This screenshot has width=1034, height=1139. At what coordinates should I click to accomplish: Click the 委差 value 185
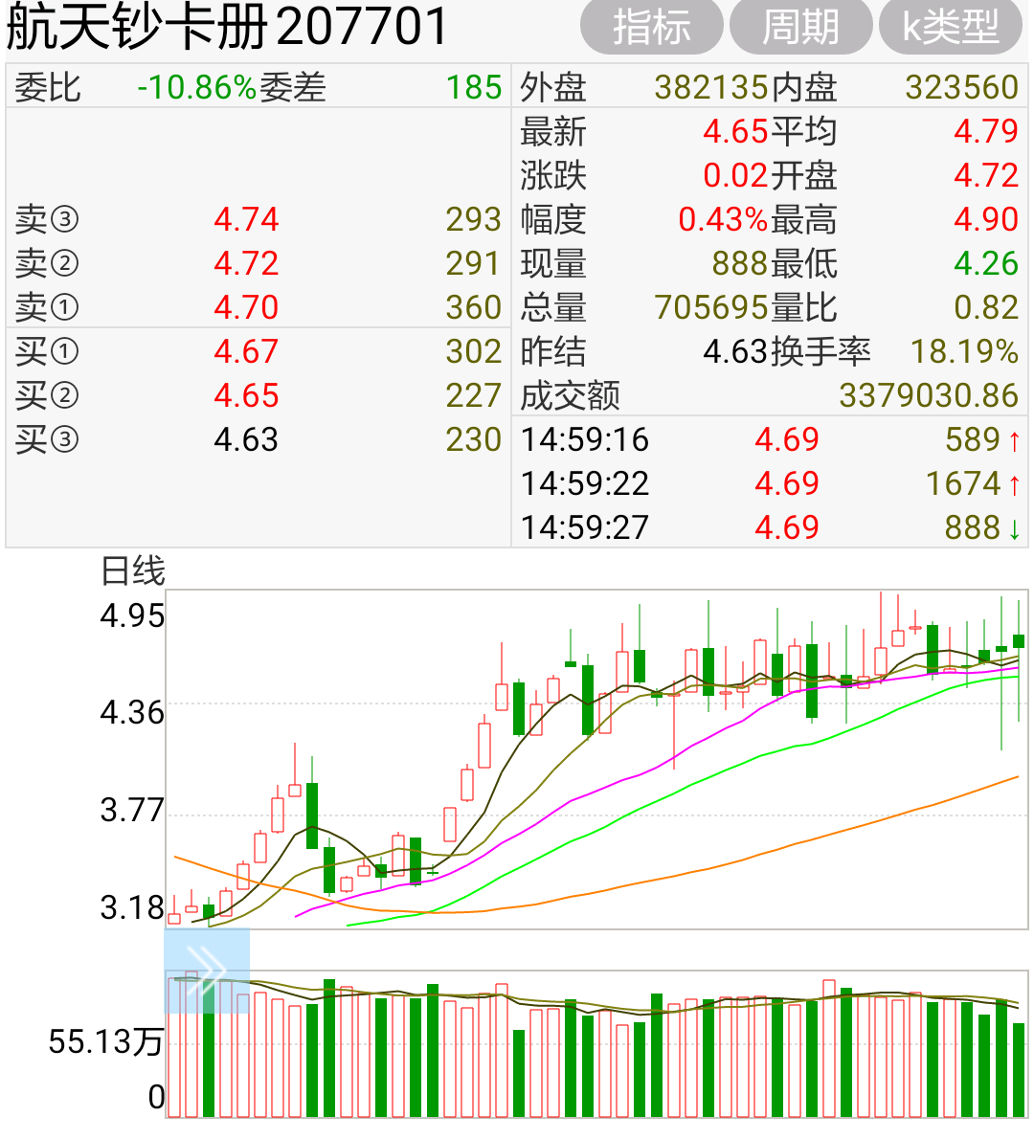click(x=474, y=87)
